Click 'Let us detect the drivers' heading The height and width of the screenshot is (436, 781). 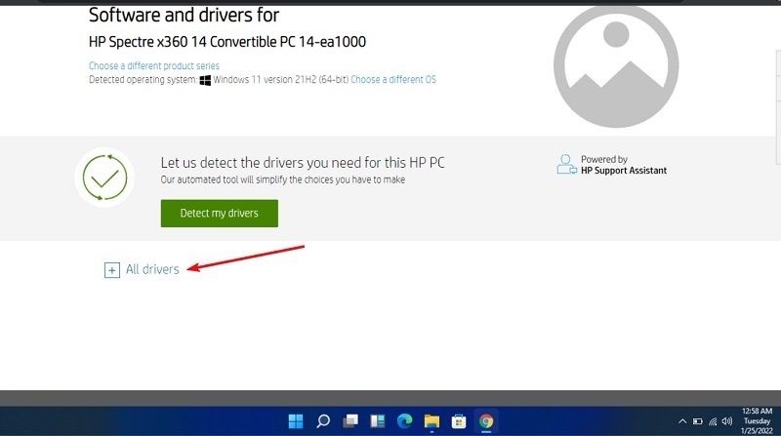point(303,163)
